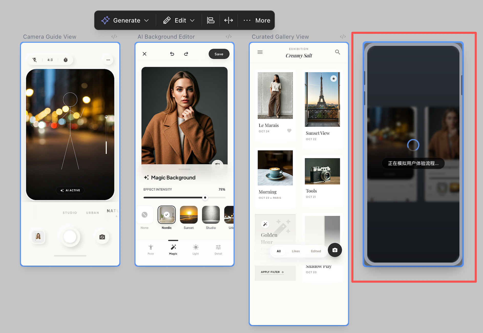Toggle the star on Sunset View photo

tap(333, 79)
